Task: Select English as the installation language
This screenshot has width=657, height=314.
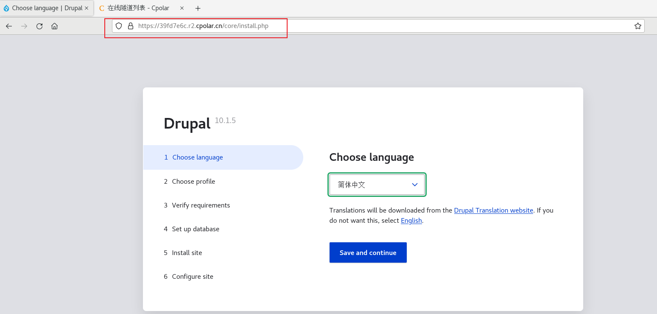Action: coord(411,220)
